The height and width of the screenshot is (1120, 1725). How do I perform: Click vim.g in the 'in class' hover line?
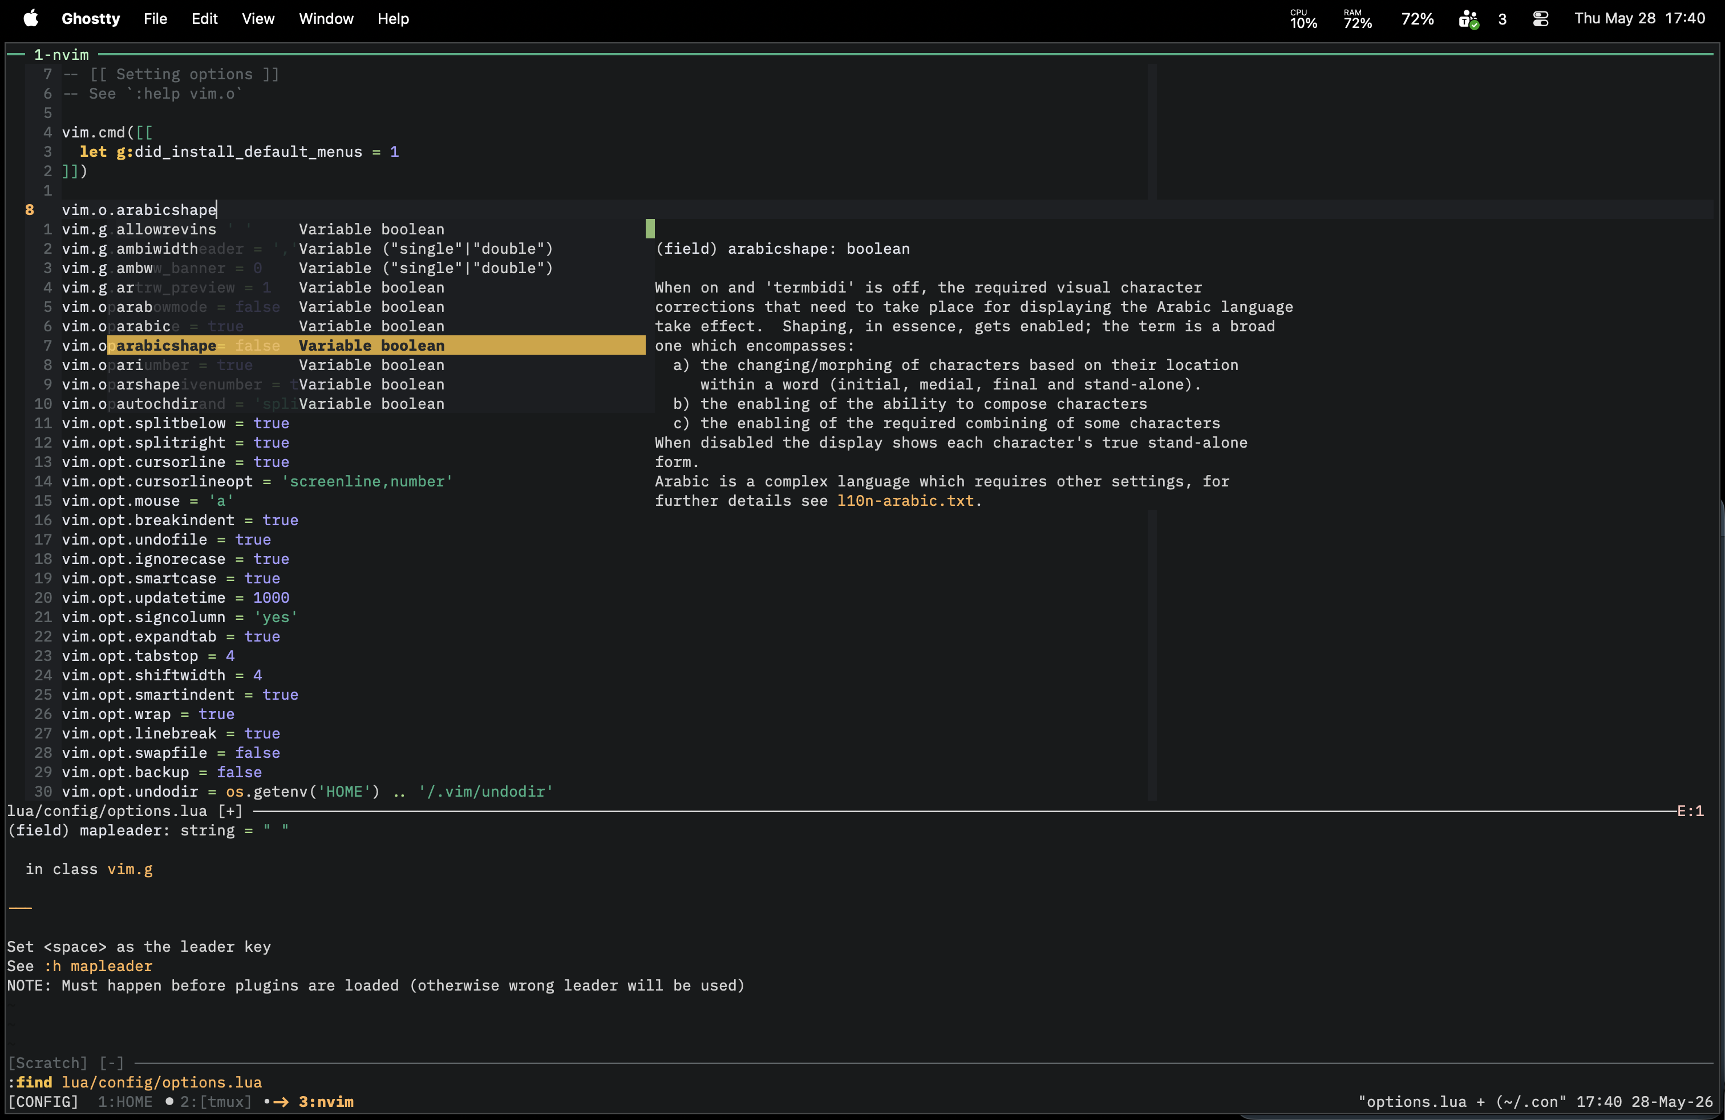[131, 869]
